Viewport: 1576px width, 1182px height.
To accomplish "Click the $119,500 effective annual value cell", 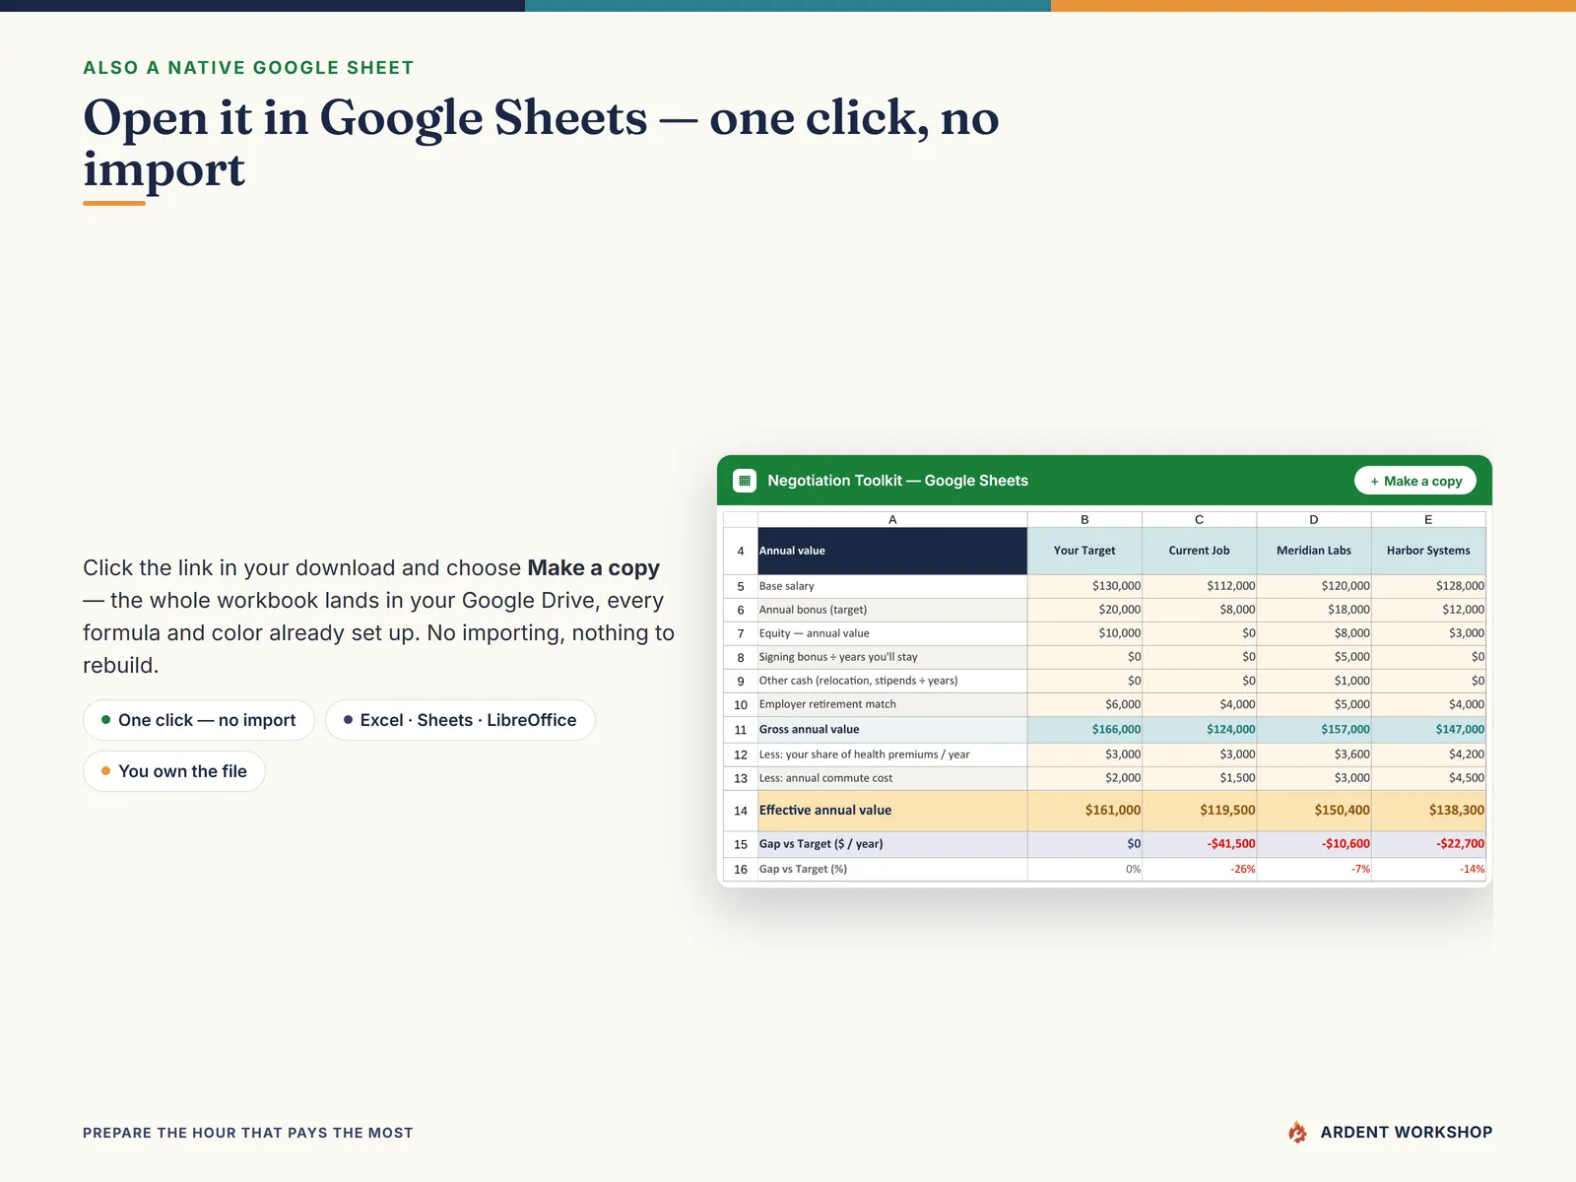I will point(1199,811).
